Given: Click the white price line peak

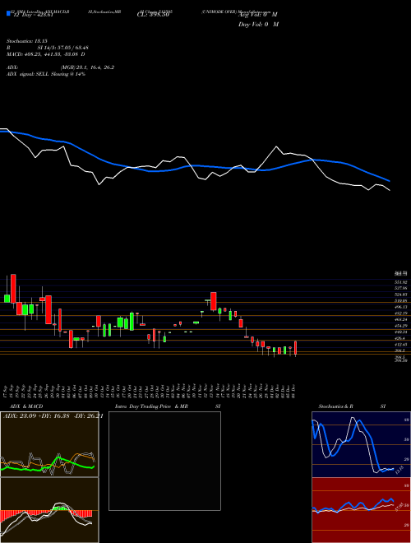Looking at the screenshot, I should (276, 146).
